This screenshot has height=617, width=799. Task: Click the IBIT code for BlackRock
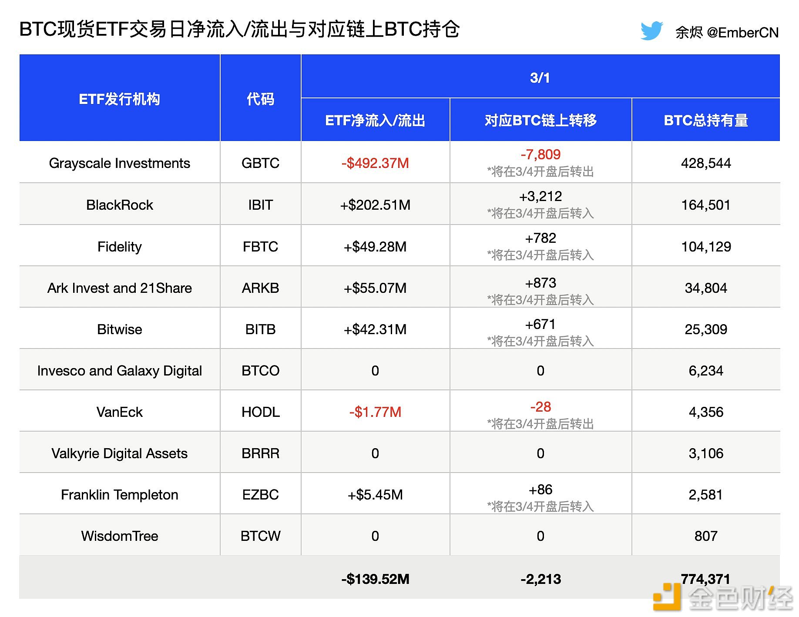(x=260, y=205)
